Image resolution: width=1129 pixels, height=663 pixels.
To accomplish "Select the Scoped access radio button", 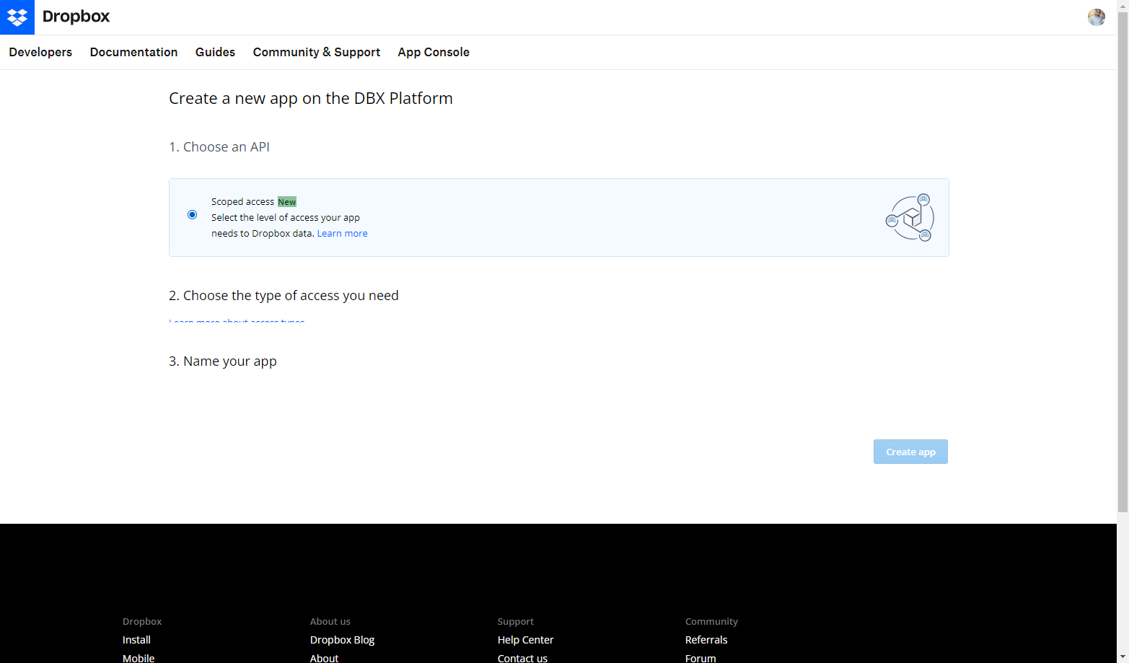I will (192, 214).
